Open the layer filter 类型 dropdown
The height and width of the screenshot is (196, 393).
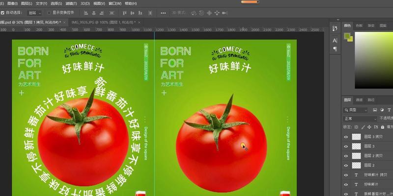[355, 110]
